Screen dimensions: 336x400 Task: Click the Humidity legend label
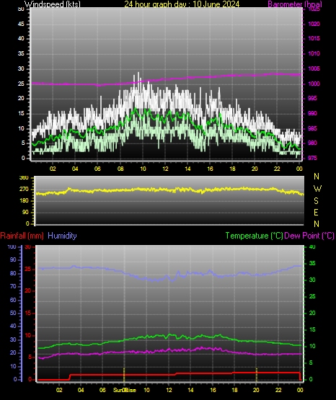tap(62, 236)
